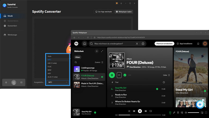The height and width of the screenshot is (118, 209).
Task: Mute the volume speaker icon
Action: pyautogui.click(x=186, y=113)
